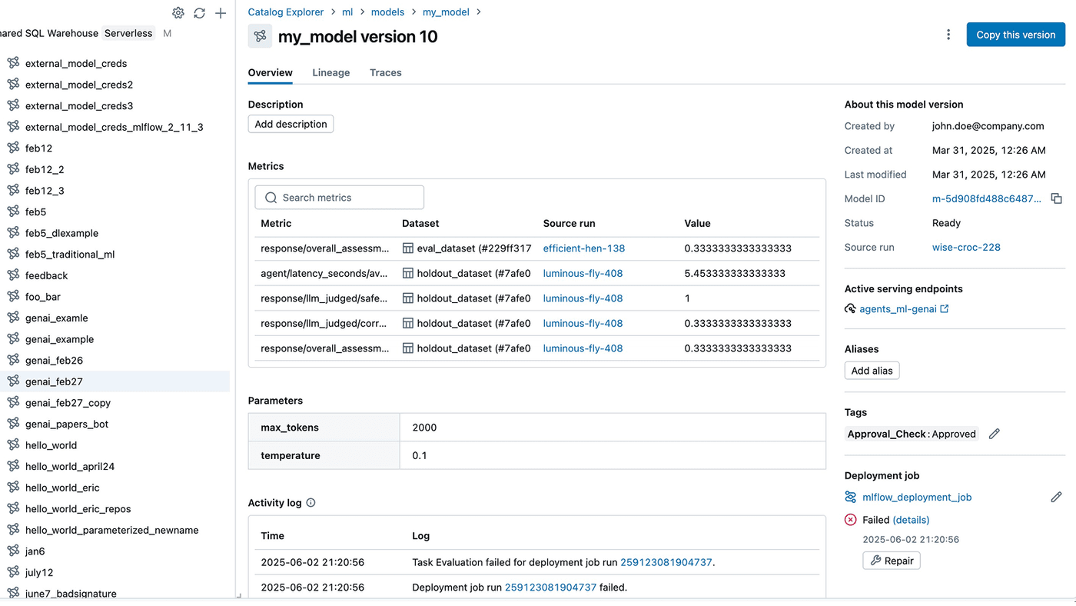
Task: Edit the Approval_Check tag pencil icon
Action: (x=994, y=434)
